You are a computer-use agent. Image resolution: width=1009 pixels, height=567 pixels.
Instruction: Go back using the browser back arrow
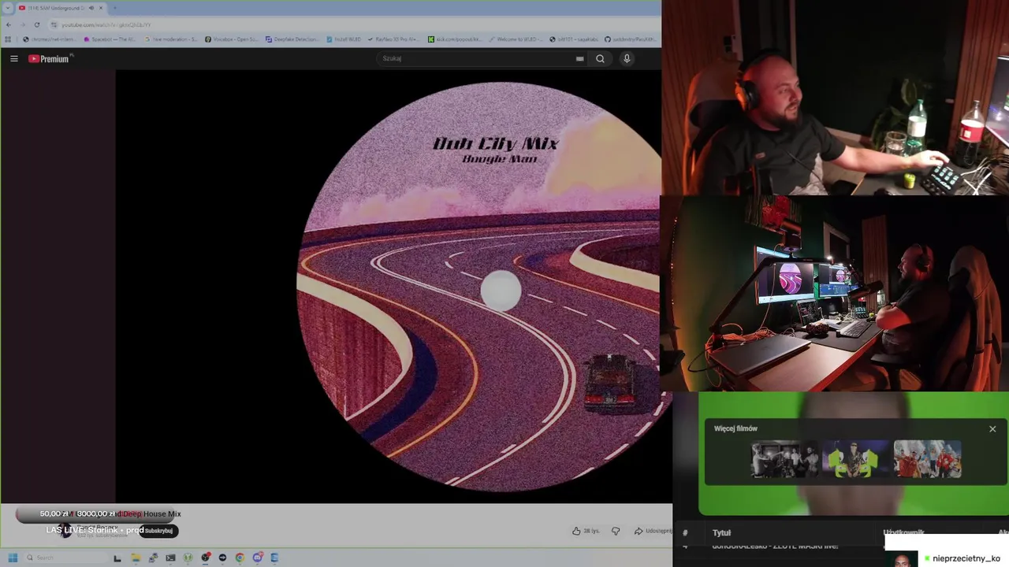[9, 24]
